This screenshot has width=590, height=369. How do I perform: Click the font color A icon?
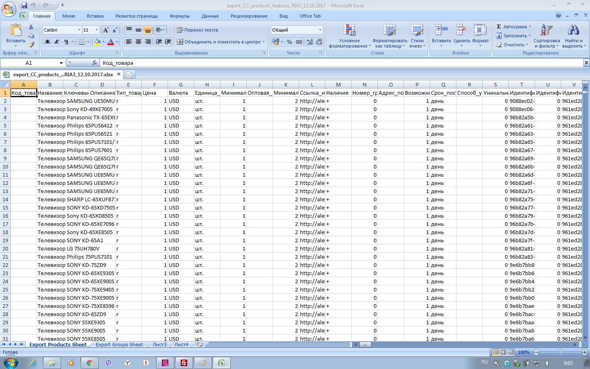point(111,42)
